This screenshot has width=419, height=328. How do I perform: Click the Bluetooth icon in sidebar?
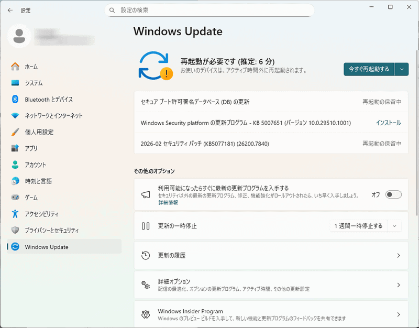(x=15, y=99)
